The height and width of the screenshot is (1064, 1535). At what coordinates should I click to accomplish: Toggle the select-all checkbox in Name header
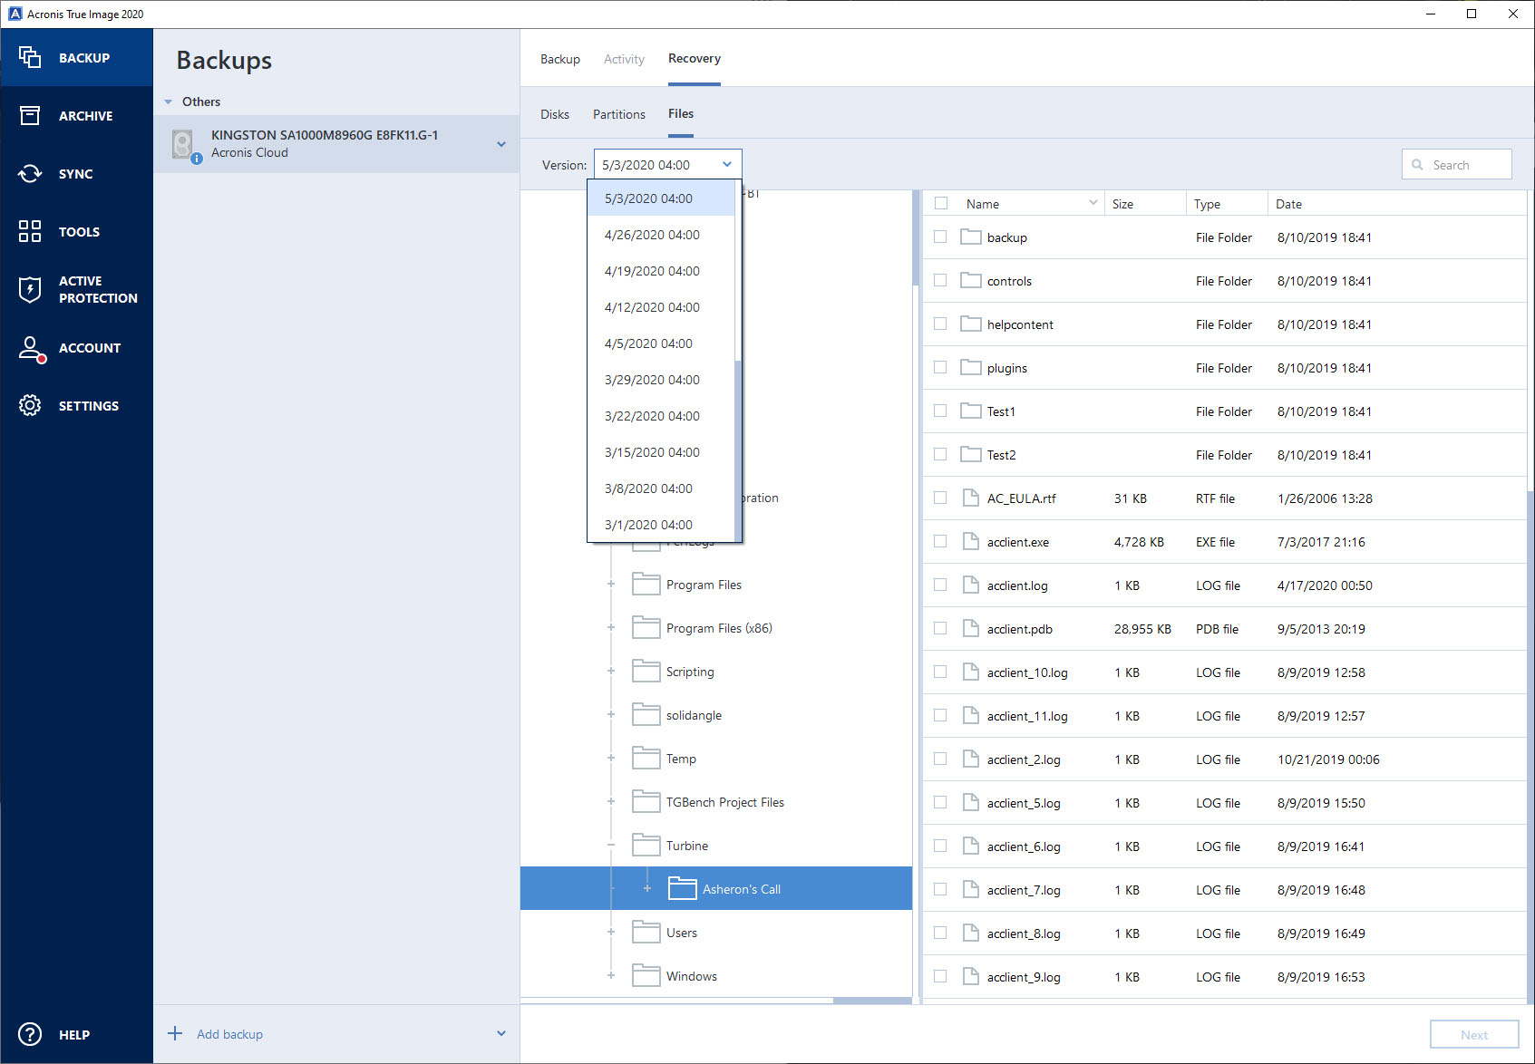[x=941, y=204]
